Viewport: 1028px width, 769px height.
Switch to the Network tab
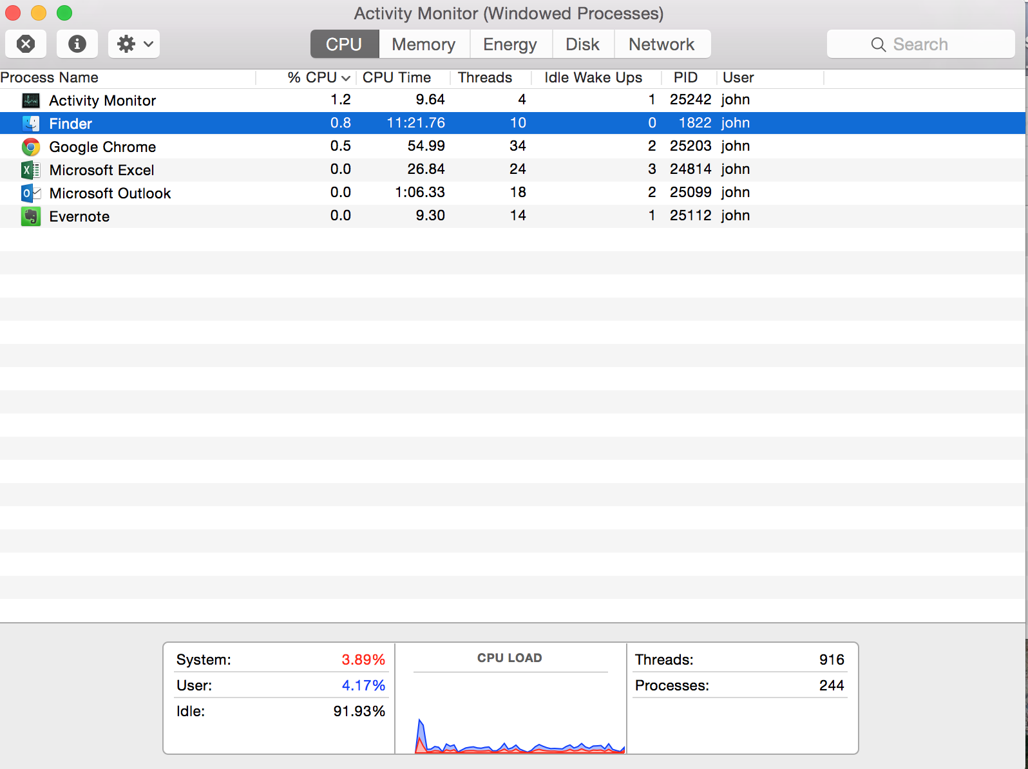(x=662, y=44)
